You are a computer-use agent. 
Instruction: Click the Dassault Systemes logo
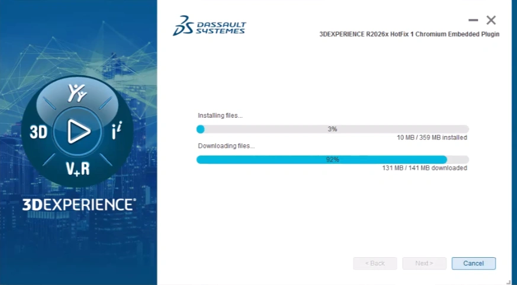[210, 25]
